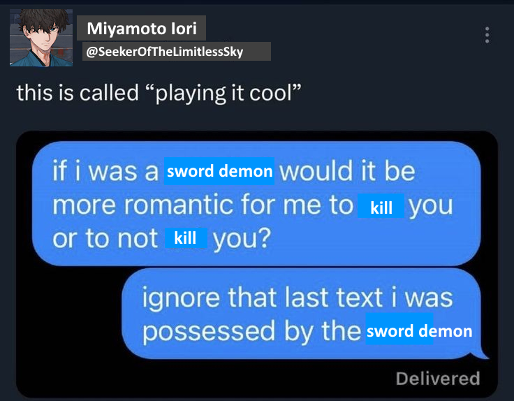Viewport: 514px width, 401px height.
Task: Click the "Delivered" status text
Action: (438, 379)
